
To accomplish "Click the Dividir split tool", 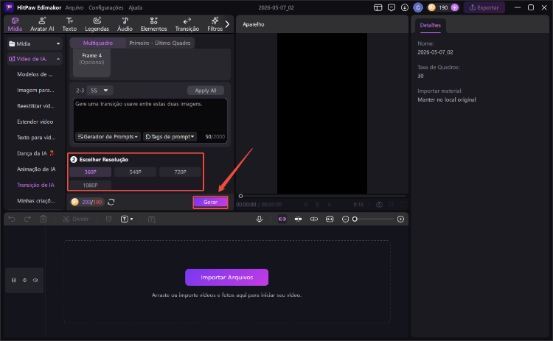I will click(x=75, y=219).
